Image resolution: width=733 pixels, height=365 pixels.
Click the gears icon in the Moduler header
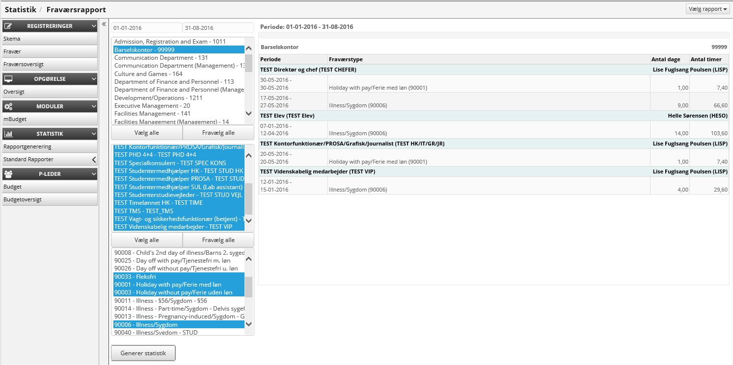8,106
